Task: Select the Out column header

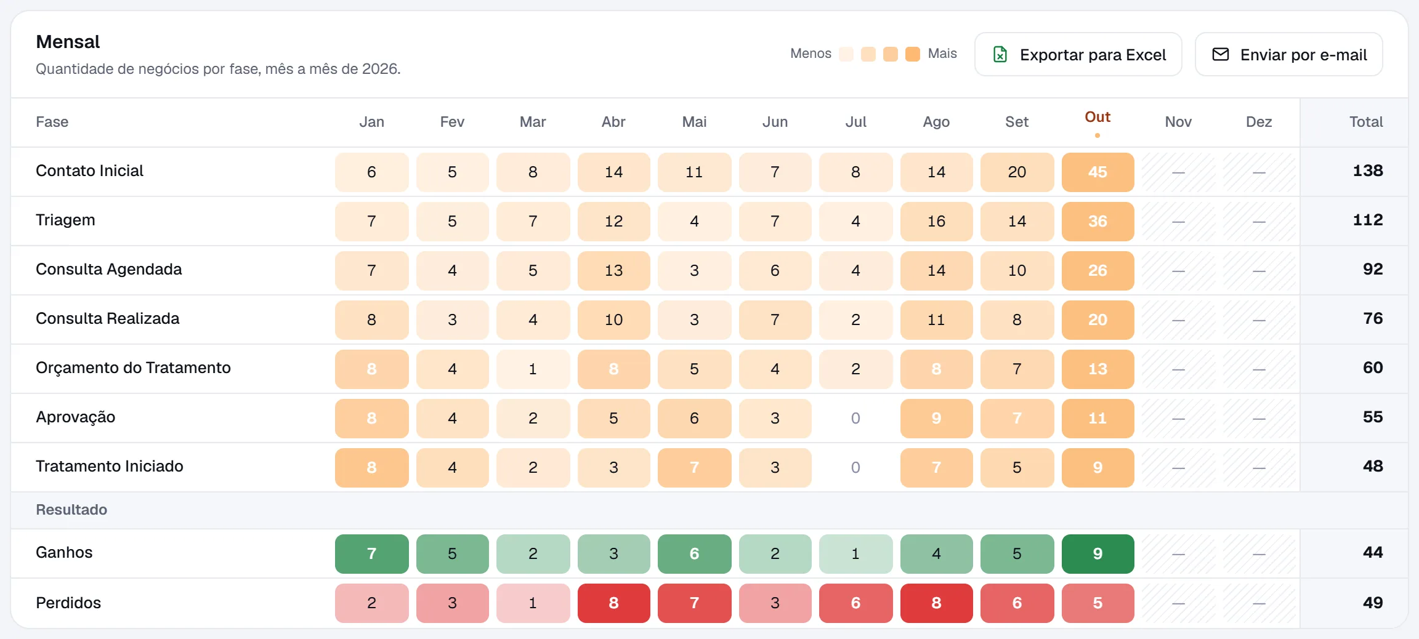Action: pos(1098,117)
